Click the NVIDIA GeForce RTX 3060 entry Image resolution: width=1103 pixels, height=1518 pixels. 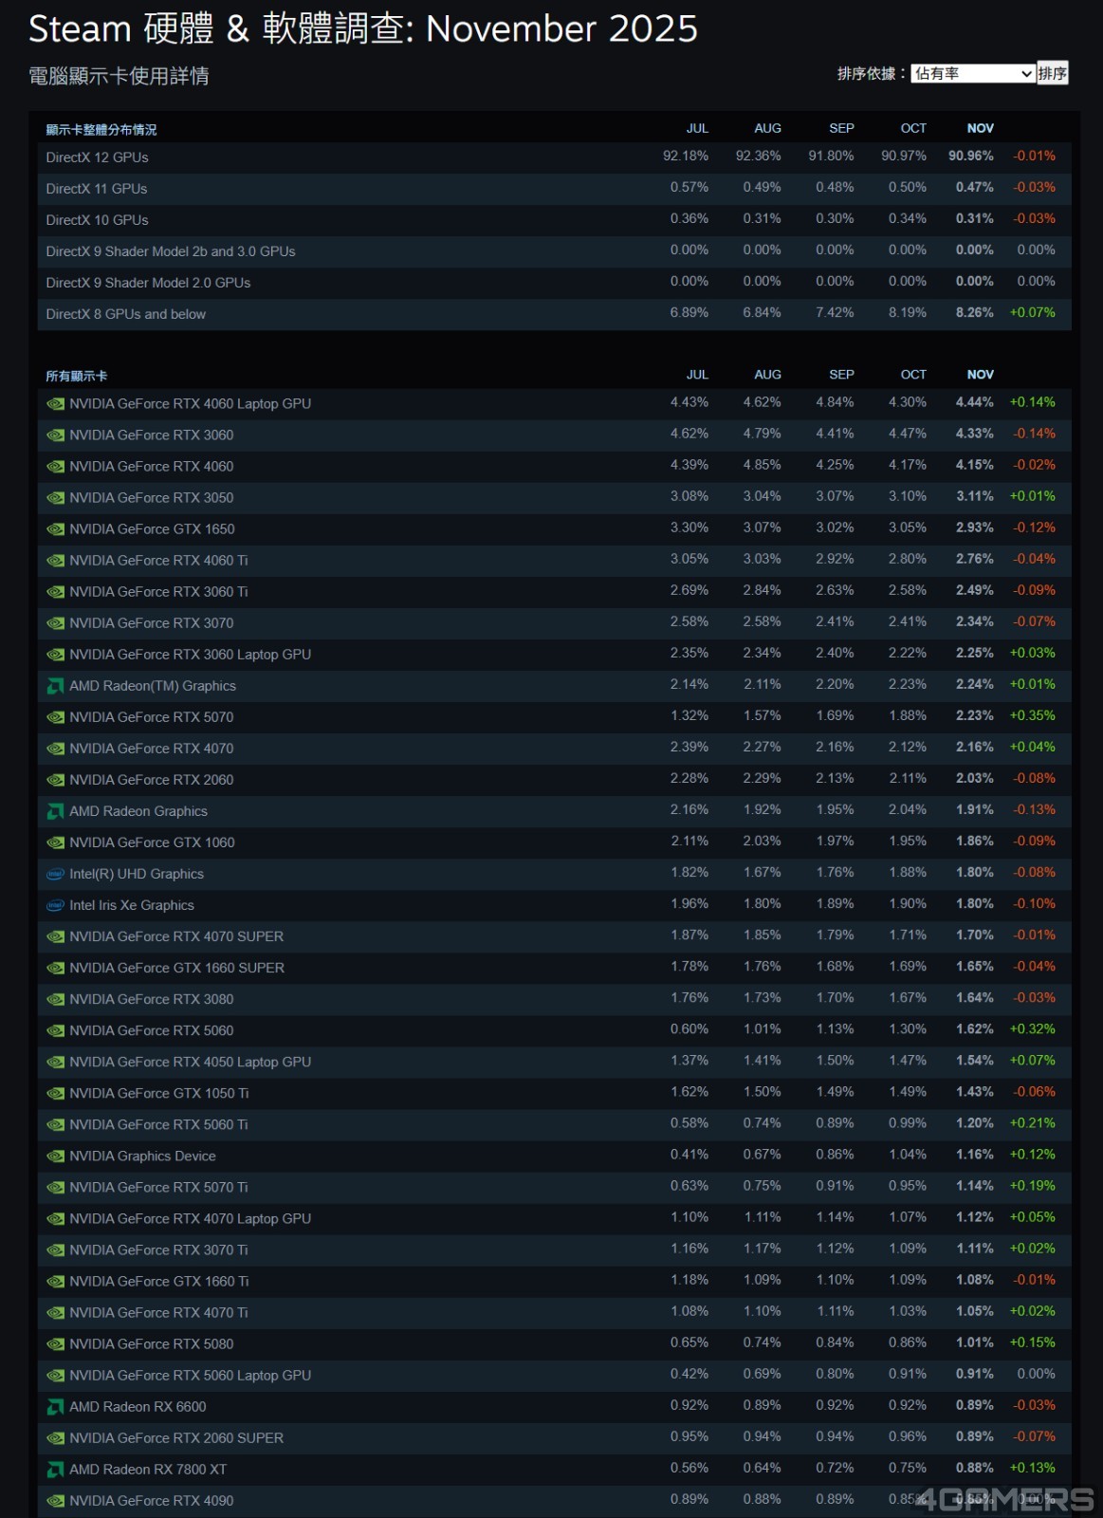click(152, 435)
